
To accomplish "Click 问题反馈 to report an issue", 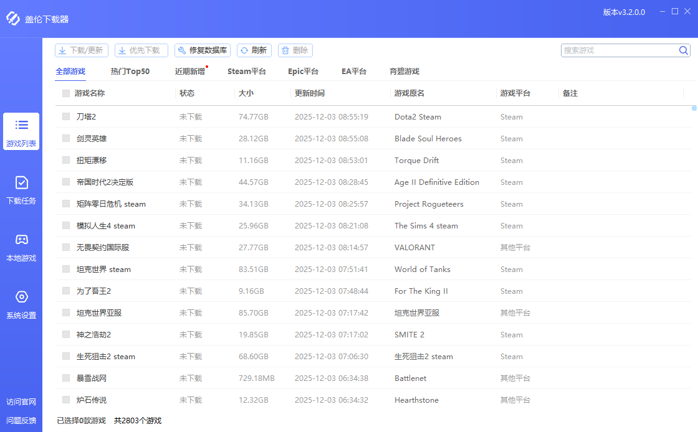I will (x=21, y=421).
